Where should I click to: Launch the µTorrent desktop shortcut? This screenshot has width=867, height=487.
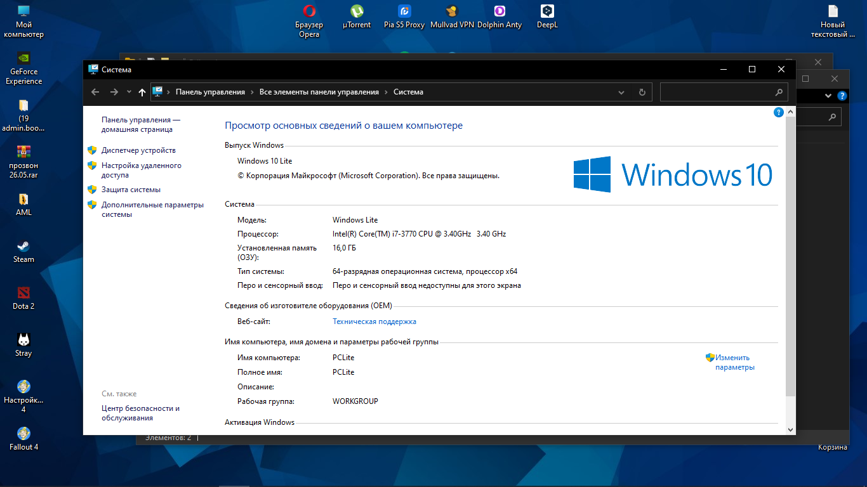pos(357,11)
